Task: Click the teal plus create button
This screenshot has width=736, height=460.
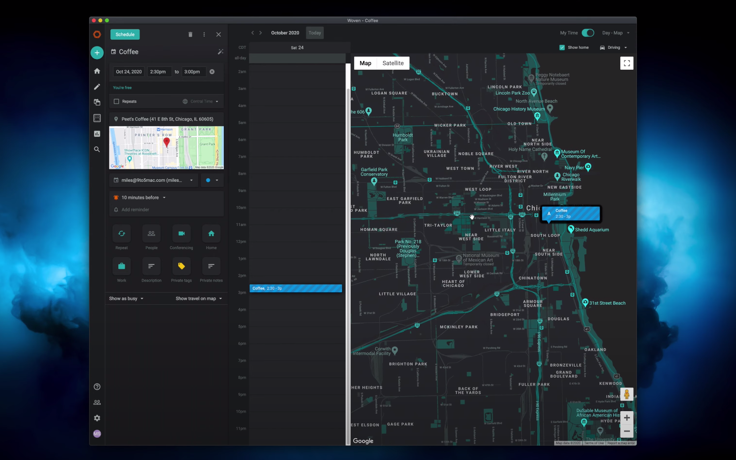Action: pyautogui.click(x=97, y=53)
